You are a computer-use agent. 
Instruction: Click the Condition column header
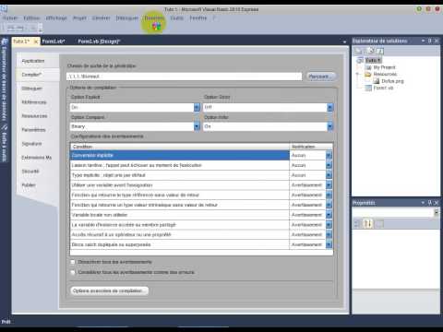[180, 147]
